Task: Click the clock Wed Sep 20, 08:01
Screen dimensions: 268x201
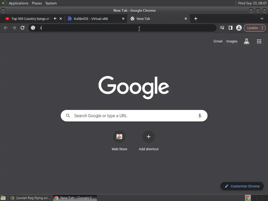Action: [x=252, y=3]
